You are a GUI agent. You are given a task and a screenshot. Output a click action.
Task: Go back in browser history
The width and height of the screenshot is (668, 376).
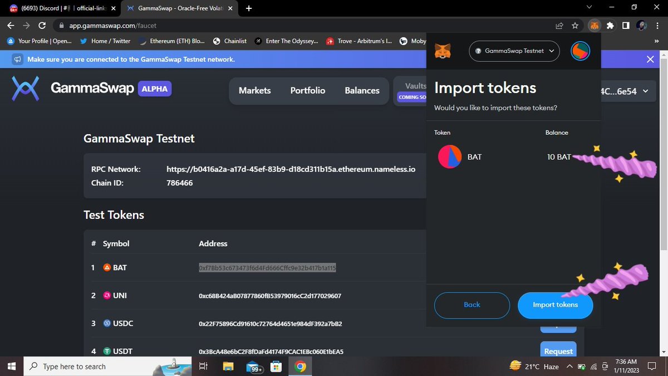pyautogui.click(x=11, y=26)
